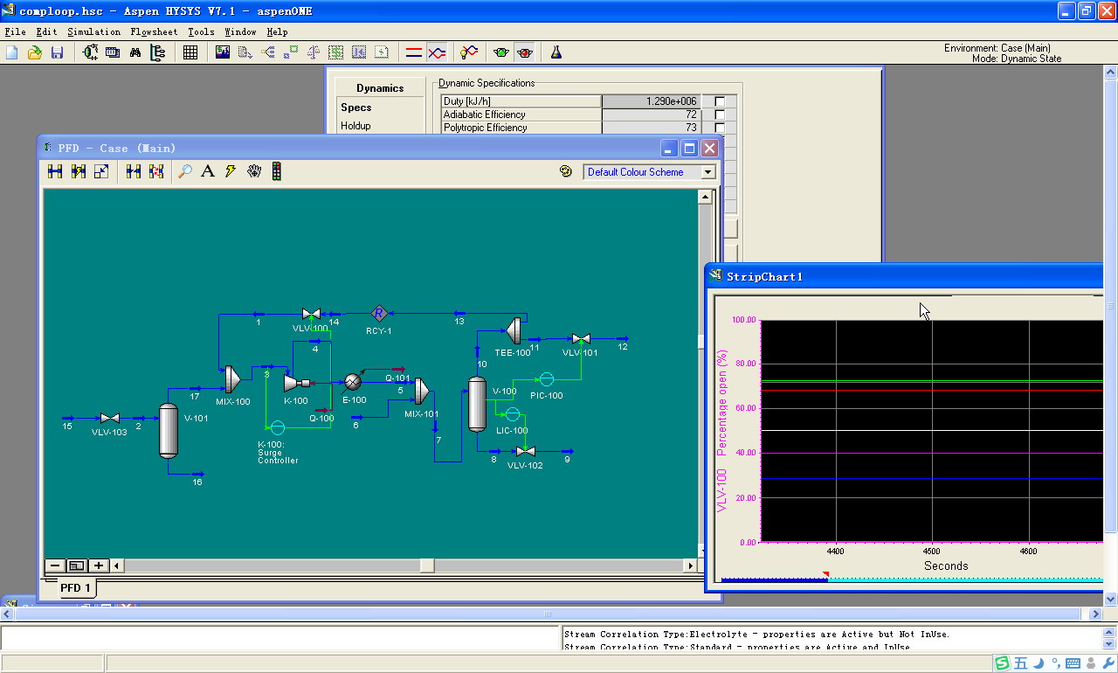The width and height of the screenshot is (1118, 673).
Task: Click the VLV-103 valve
Action: (109, 419)
